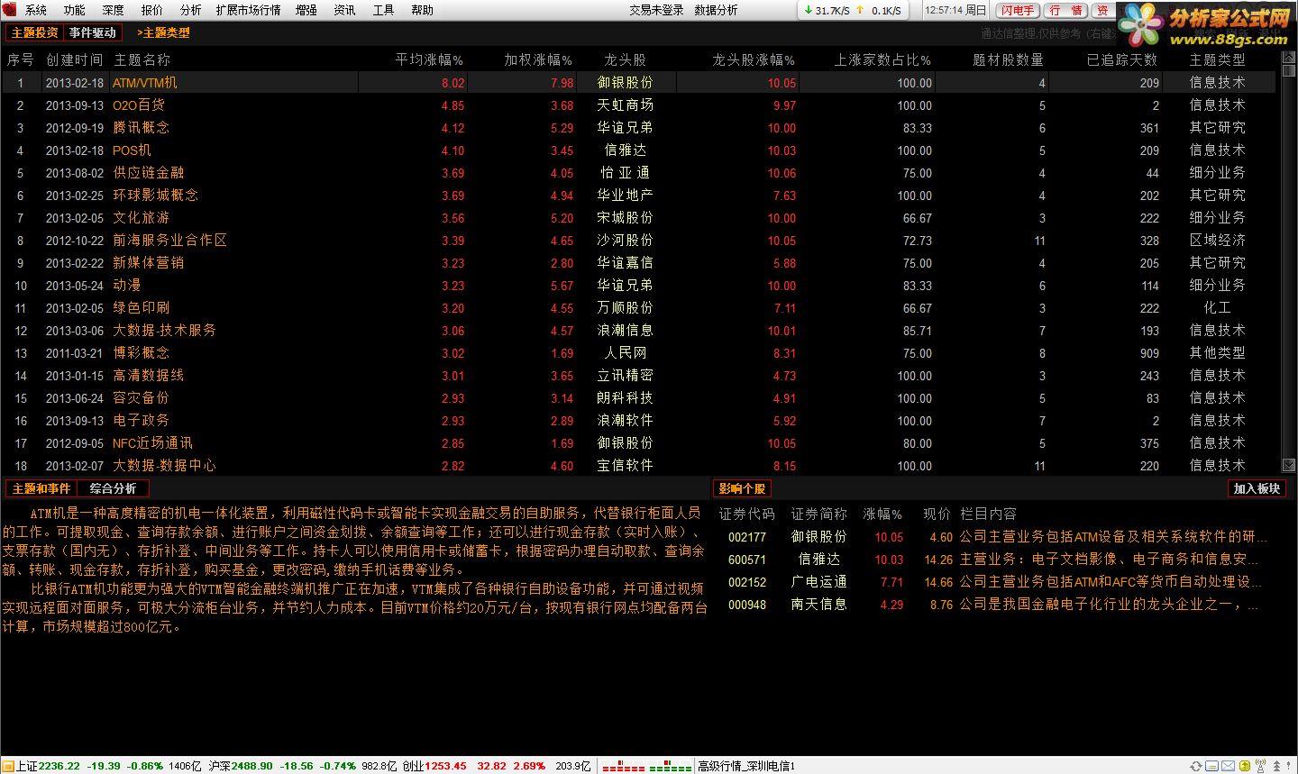Select the O2O百货 theme row
This screenshot has width=1298, height=774.
click(x=640, y=105)
